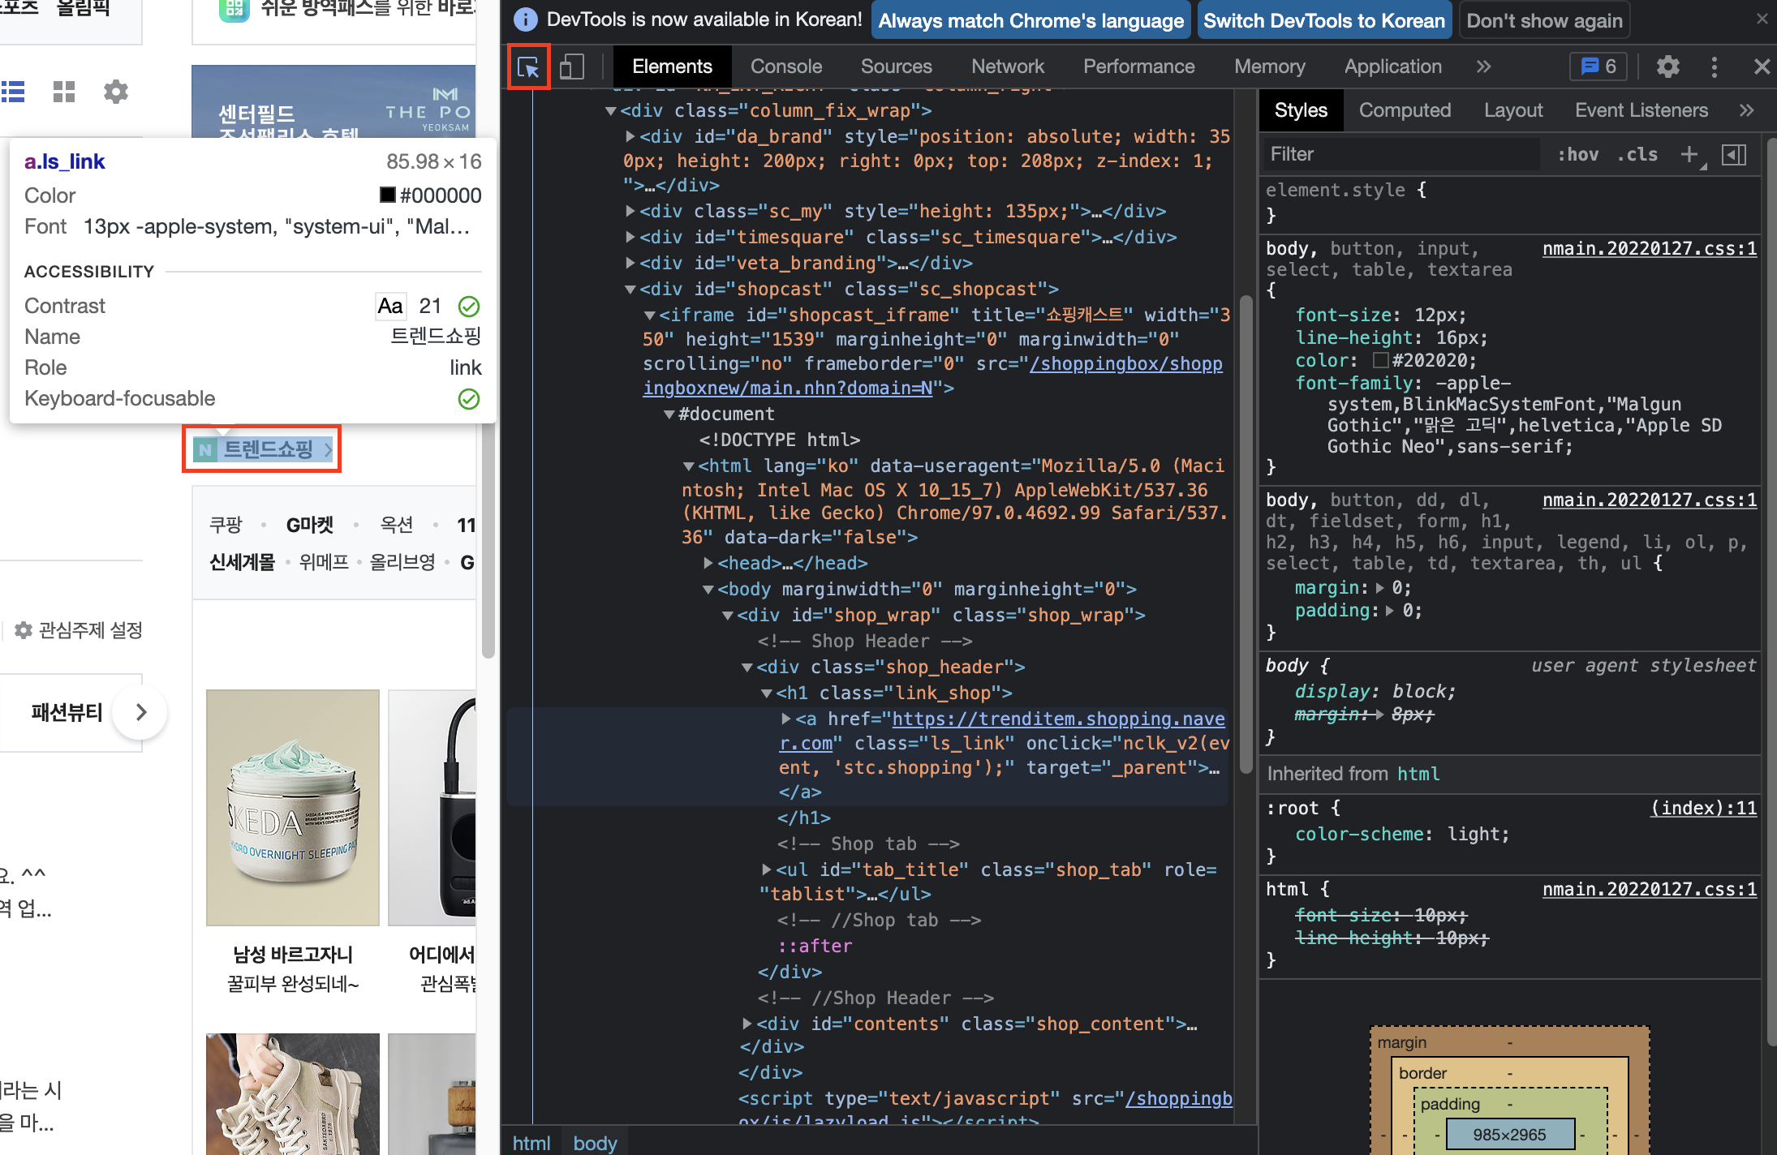Expand the ls_link anchor node
This screenshot has height=1155, width=1777.
[785, 719]
